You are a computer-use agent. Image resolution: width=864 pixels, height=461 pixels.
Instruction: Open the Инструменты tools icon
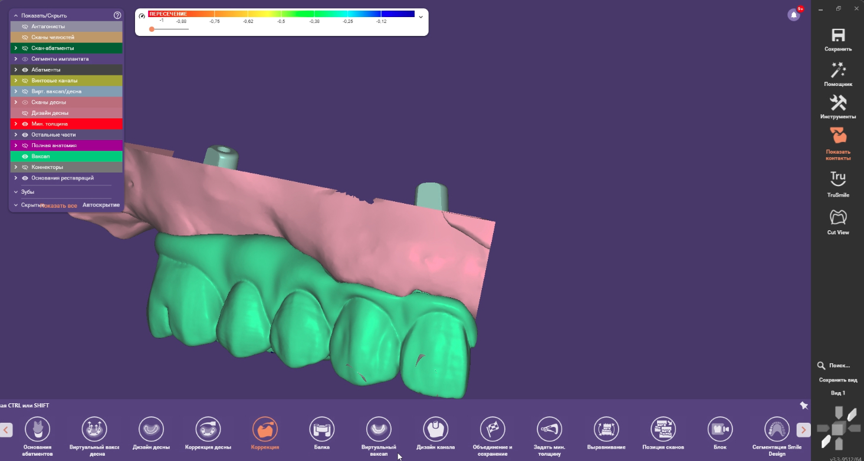tap(837, 102)
